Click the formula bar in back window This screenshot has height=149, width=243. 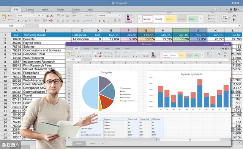[138, 26]
